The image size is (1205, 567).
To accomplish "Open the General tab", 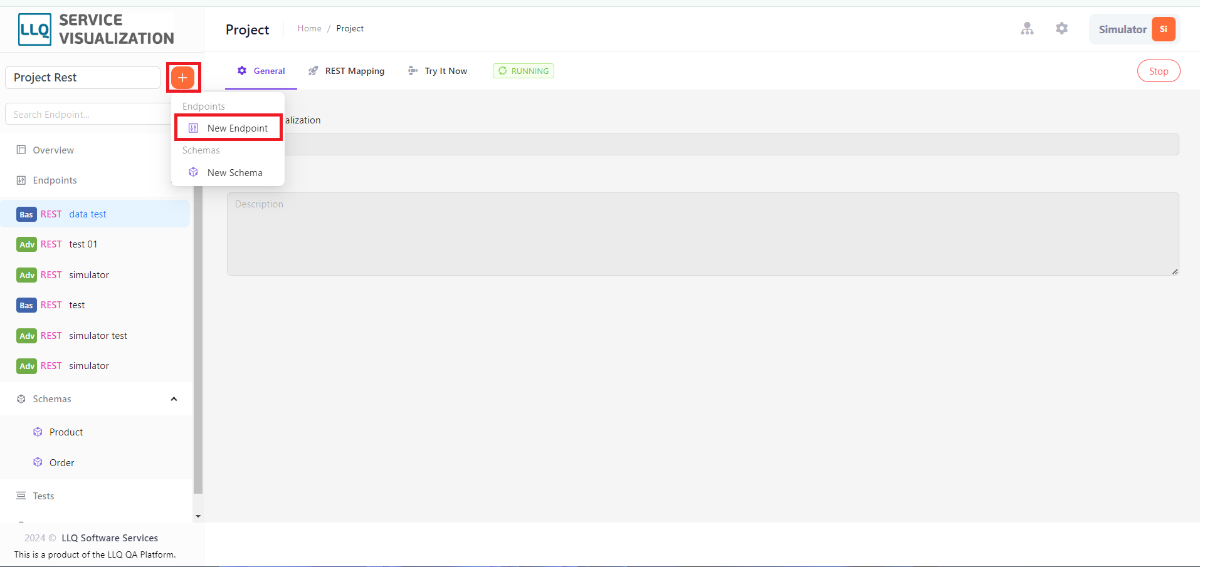I will 261,71.
